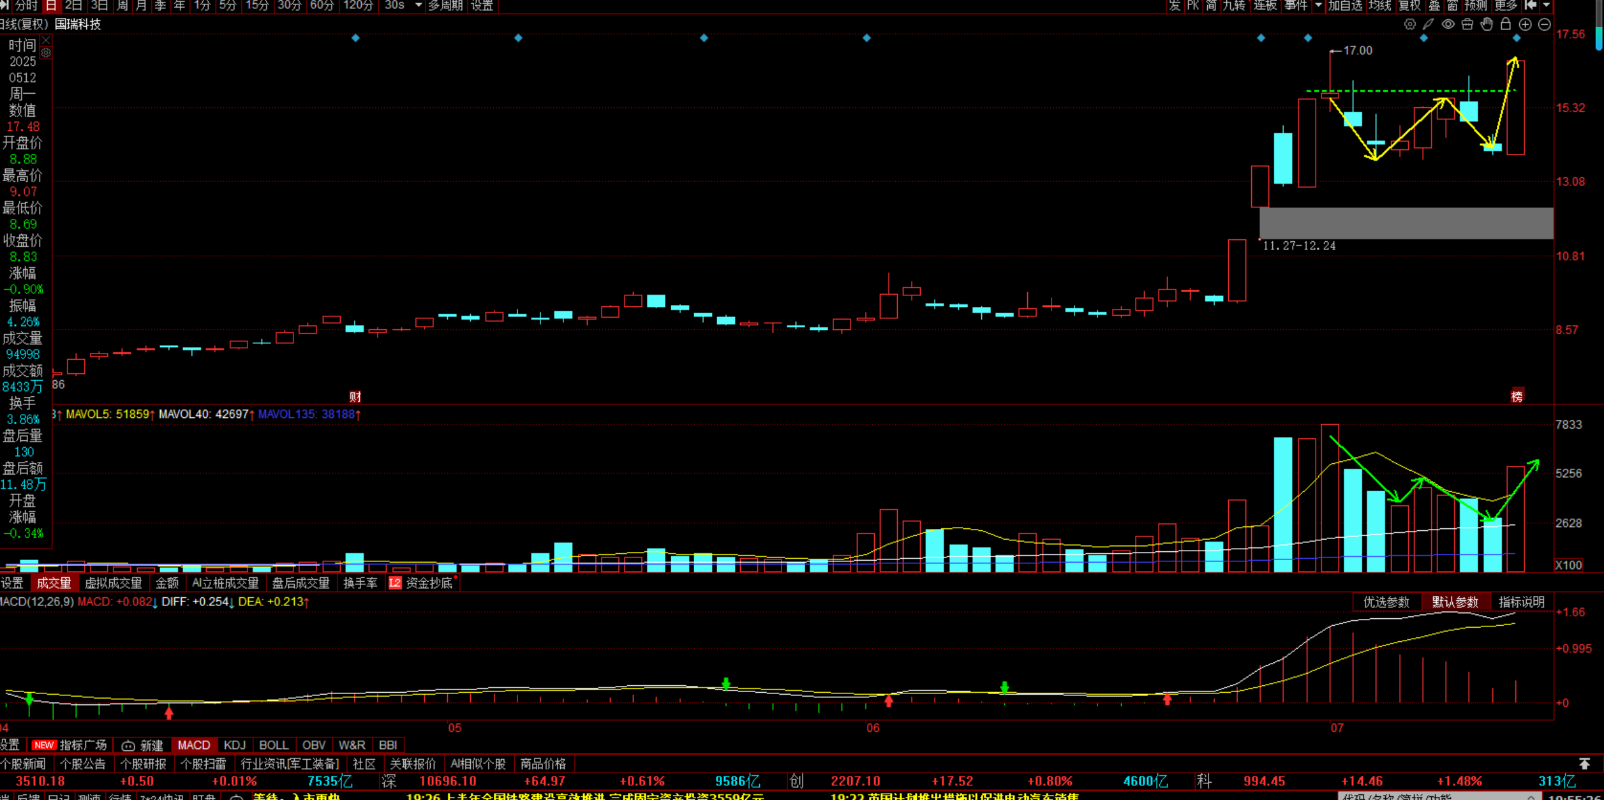Switch to OBV indicator
Image resolution: width=1604 pixels, height=800 pixels.
pyautogui.click(x=313, y=745)
